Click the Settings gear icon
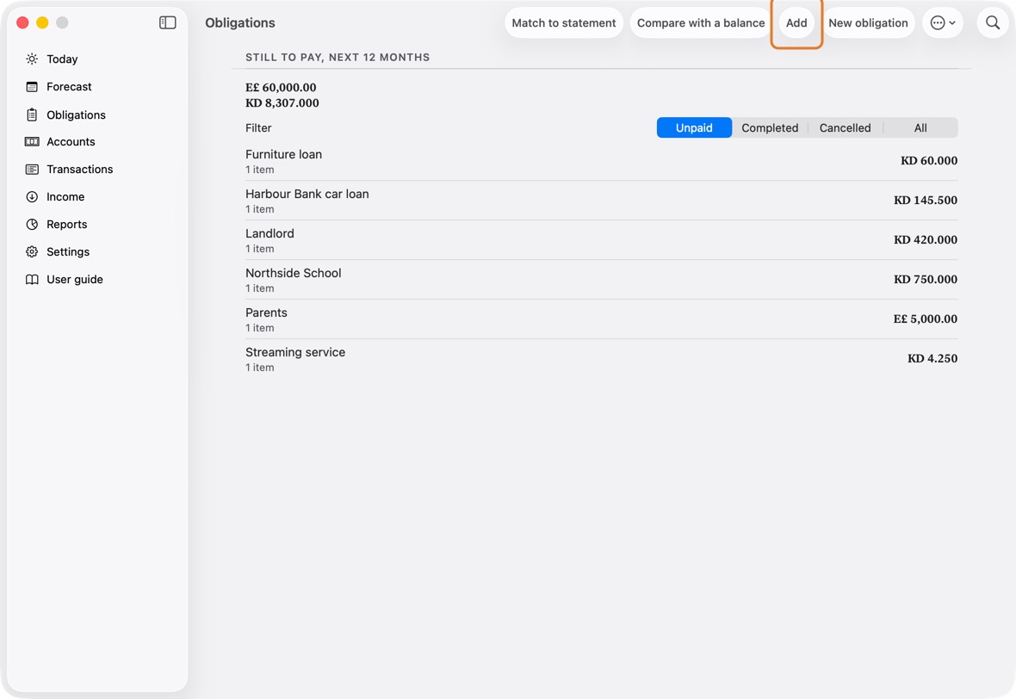This screenshot has width=1016, height=699. coord(32,252)
